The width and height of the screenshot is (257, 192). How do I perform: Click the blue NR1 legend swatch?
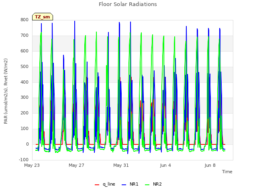click(x=124, y=185)
